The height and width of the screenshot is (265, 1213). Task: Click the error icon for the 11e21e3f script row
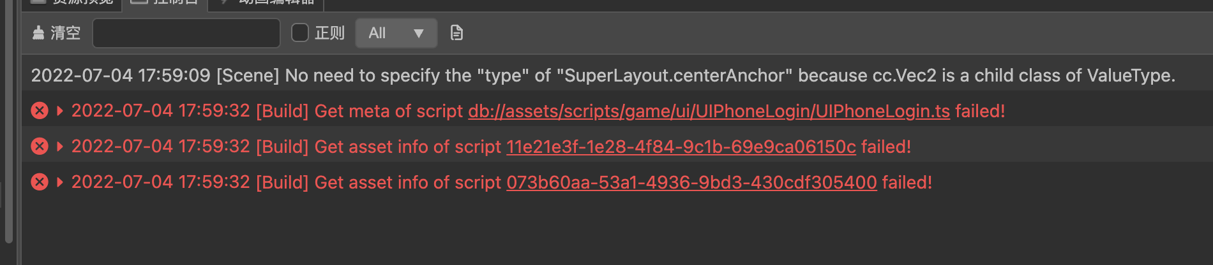click(x=40, y=147)
